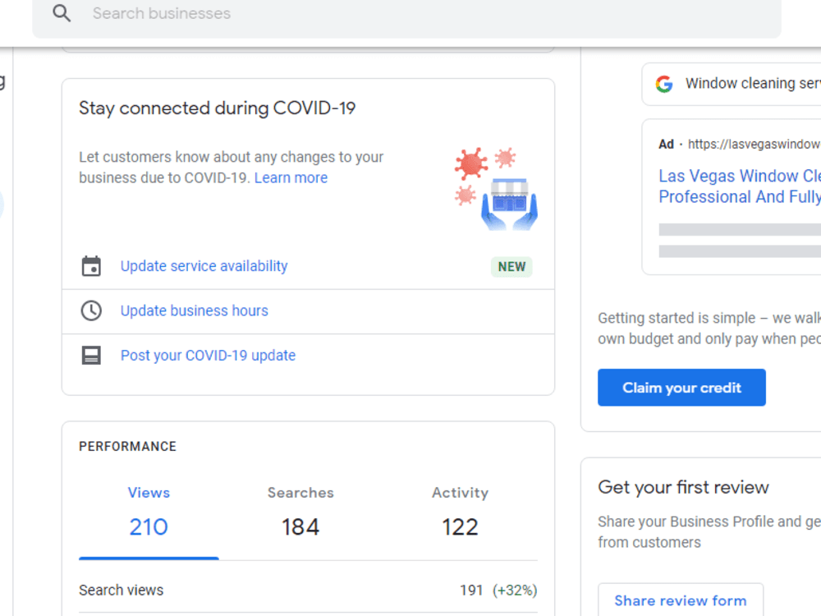This screenshot has width=821, height=616.
Task: Click the Share review form button
Action: (681, 600)
